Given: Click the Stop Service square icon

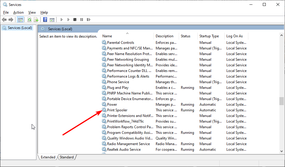Looking at the screenshot, I should tap(75, 20).
